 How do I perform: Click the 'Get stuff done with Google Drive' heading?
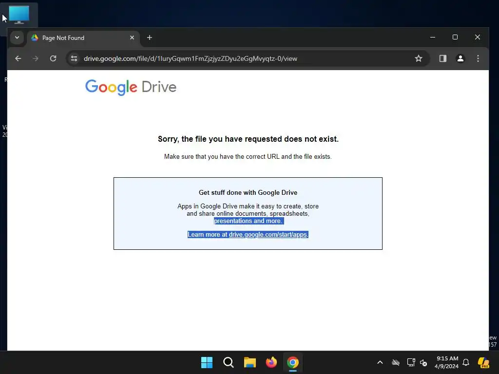tap(248, 192)
